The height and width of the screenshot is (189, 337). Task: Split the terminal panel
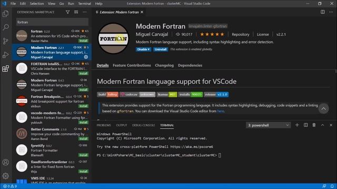pos(305,125)
